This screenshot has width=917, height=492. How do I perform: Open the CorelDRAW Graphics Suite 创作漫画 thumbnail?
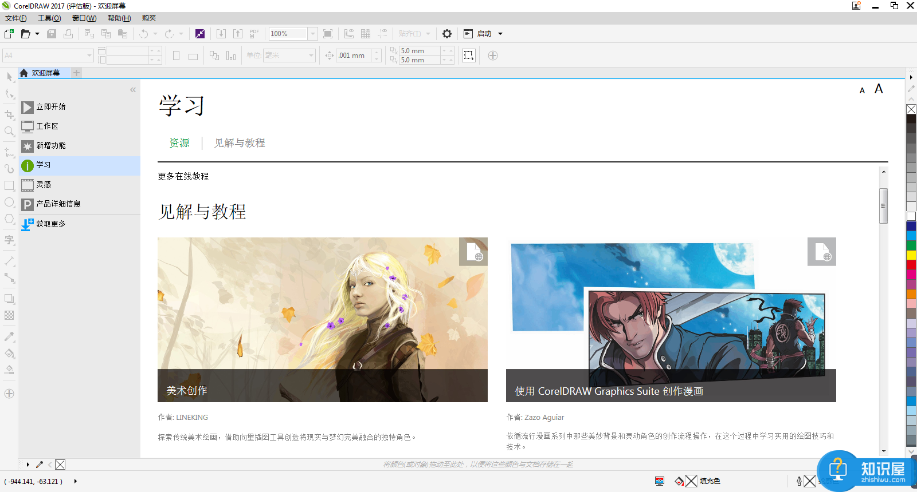coord(671,320)
